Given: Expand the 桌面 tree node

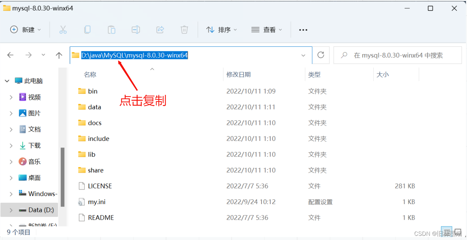Looking at the screenshot, I should pos(11,178).
